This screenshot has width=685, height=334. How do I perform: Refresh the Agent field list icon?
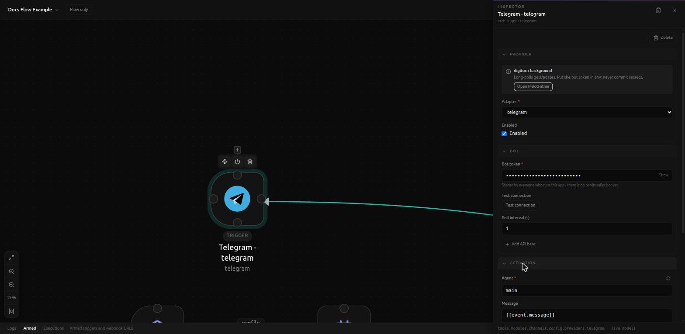pyautogui.click(x=668, y=278)
